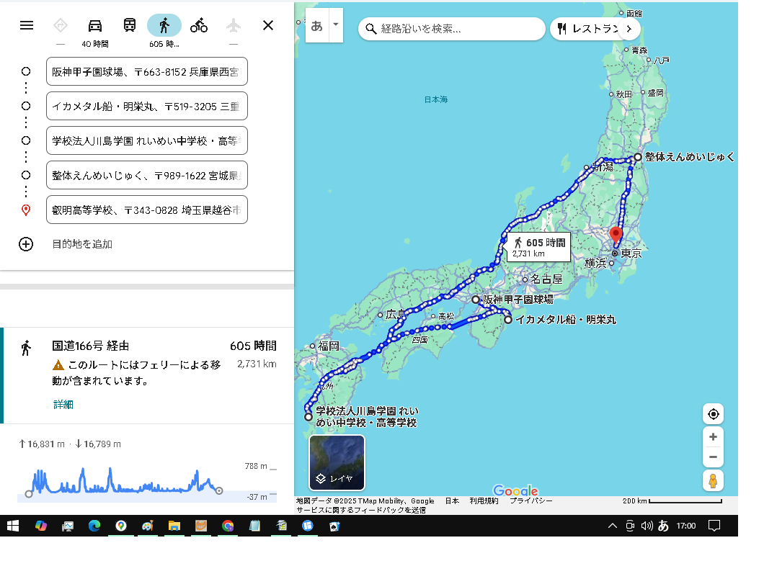Switch to driving mode (40 時間)
The height and width of the screenshot is (561, 777).
95,25
